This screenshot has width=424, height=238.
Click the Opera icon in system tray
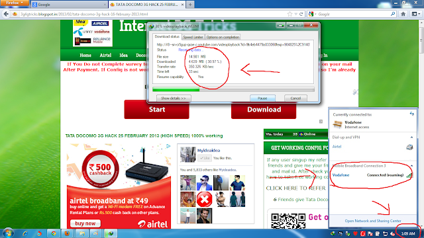click(362, 233)
